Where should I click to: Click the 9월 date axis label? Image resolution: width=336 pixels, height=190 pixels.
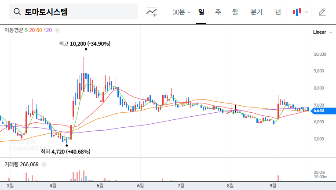click(x=273, y=186)
